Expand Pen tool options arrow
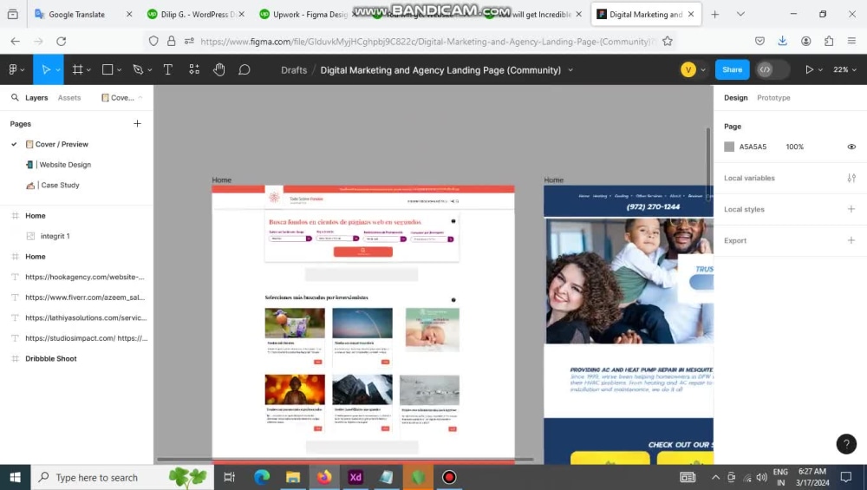The height and width of the screenshot is (490, 867). [x=149, y=70]
